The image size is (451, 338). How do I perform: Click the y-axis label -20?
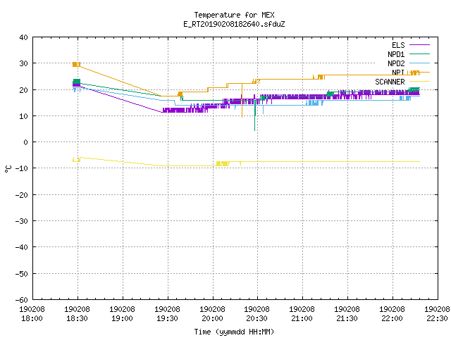[22, 195]
